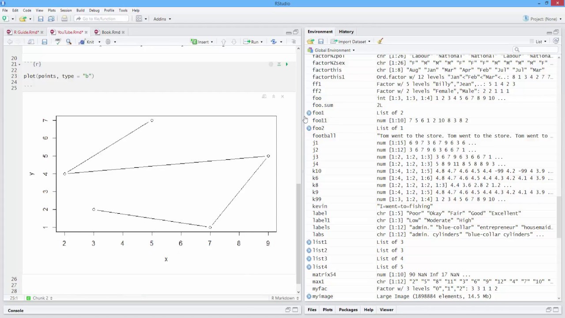This screenshot has height=318, width=565.
Task: Focus the Go to file/function field
Action: [x=101, y=19]
